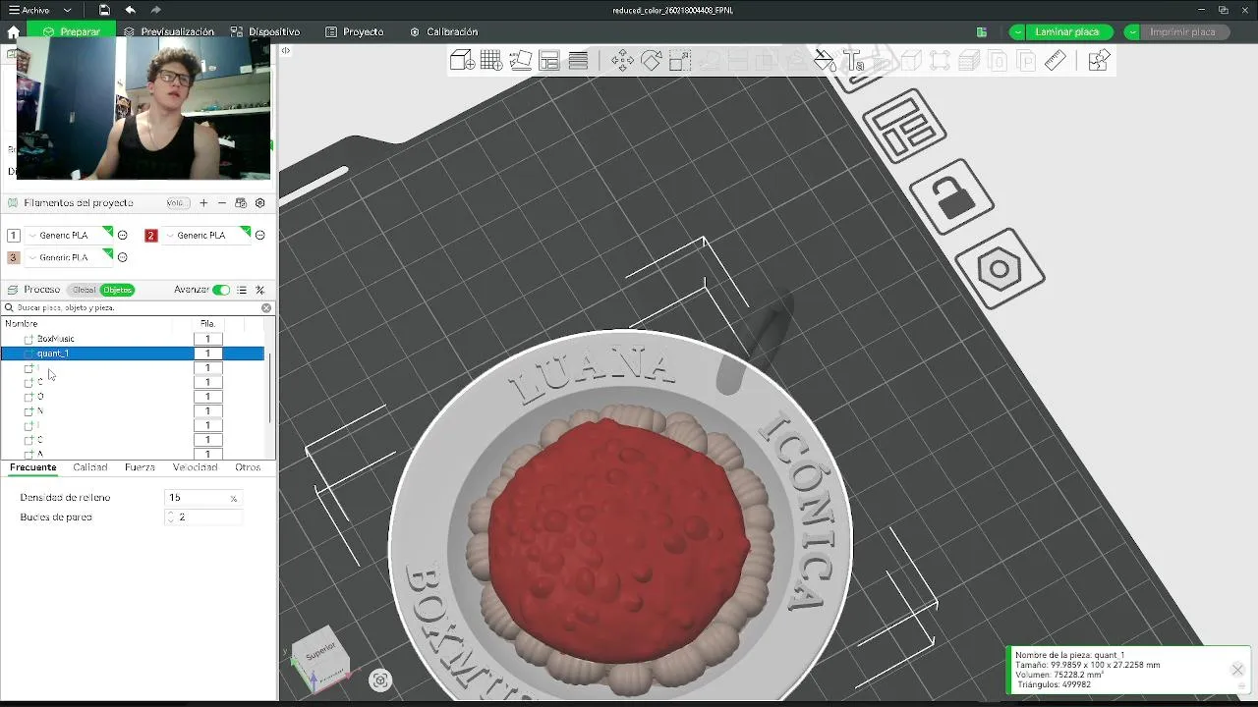
Task: Clear the object search field
Action: [266, 307]
